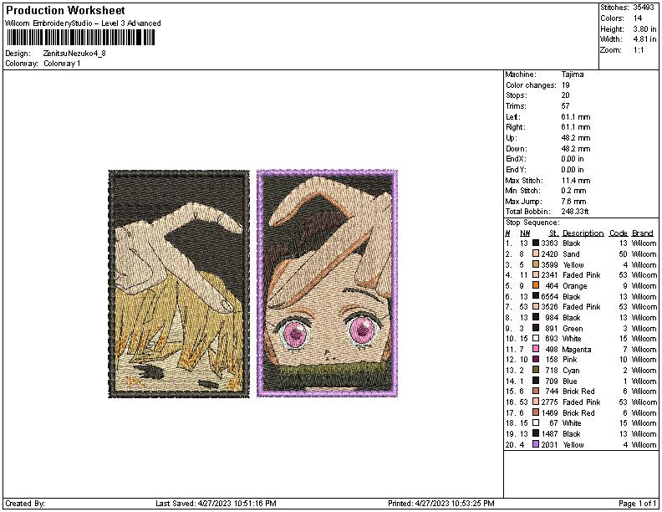Click the "N#" column header
This screenshot has width=662, height=512.
[x=525, y=233]
